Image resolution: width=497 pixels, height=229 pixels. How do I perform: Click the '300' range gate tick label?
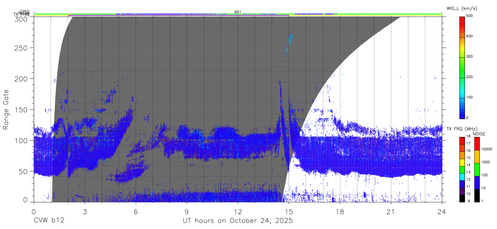tap(22, 19)
